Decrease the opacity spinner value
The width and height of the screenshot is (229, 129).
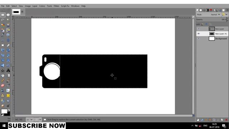coord(227,20)
